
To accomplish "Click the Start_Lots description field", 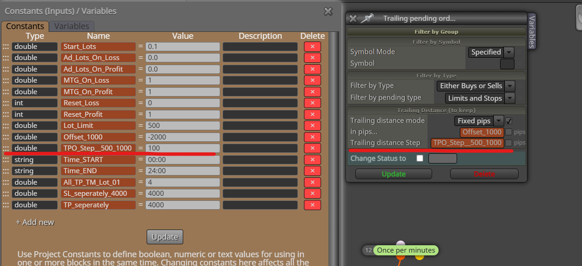I will [260, 47].
